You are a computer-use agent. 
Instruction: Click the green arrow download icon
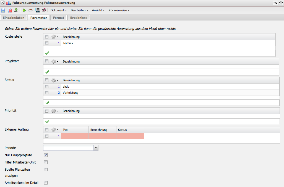click(x=16, y=10)
